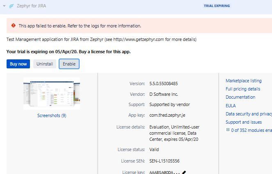The width and height of the screenshot is (272, 174).
Task: Click the 0 of 352 modules text
Action: coord(251,130)
